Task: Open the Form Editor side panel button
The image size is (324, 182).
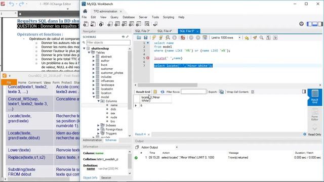Action: point(315,114)
